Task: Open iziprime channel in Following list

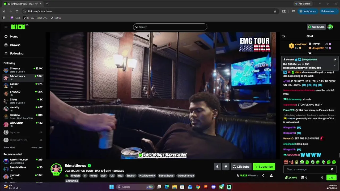Action: pyautogui.click(x=23, y=117)
